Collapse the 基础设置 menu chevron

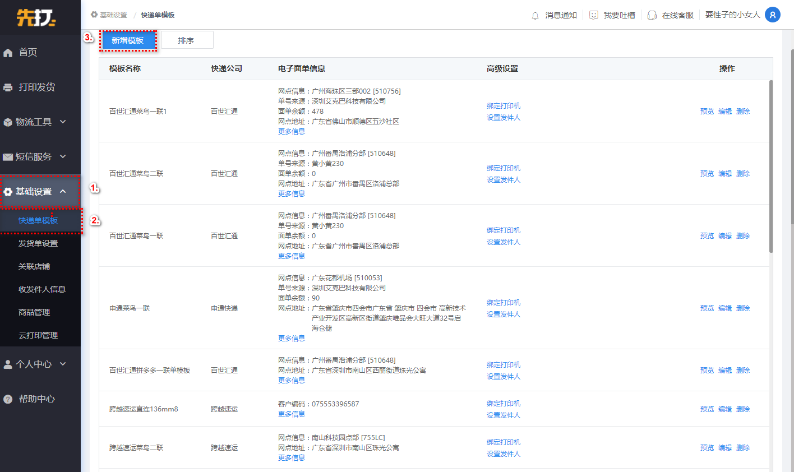[63, 191]
